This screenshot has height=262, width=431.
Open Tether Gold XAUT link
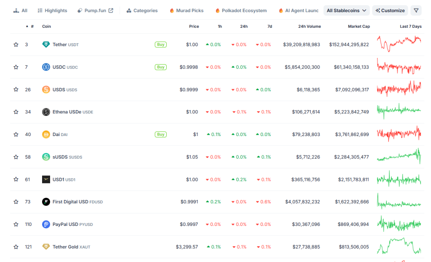(72, 246)
